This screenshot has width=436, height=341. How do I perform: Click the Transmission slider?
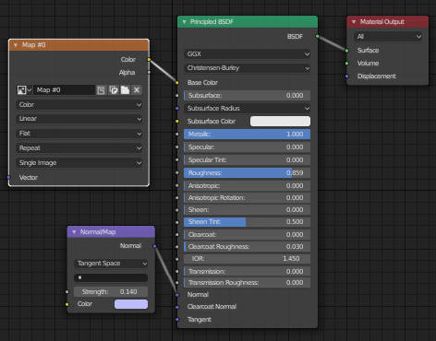pos(247,272)
